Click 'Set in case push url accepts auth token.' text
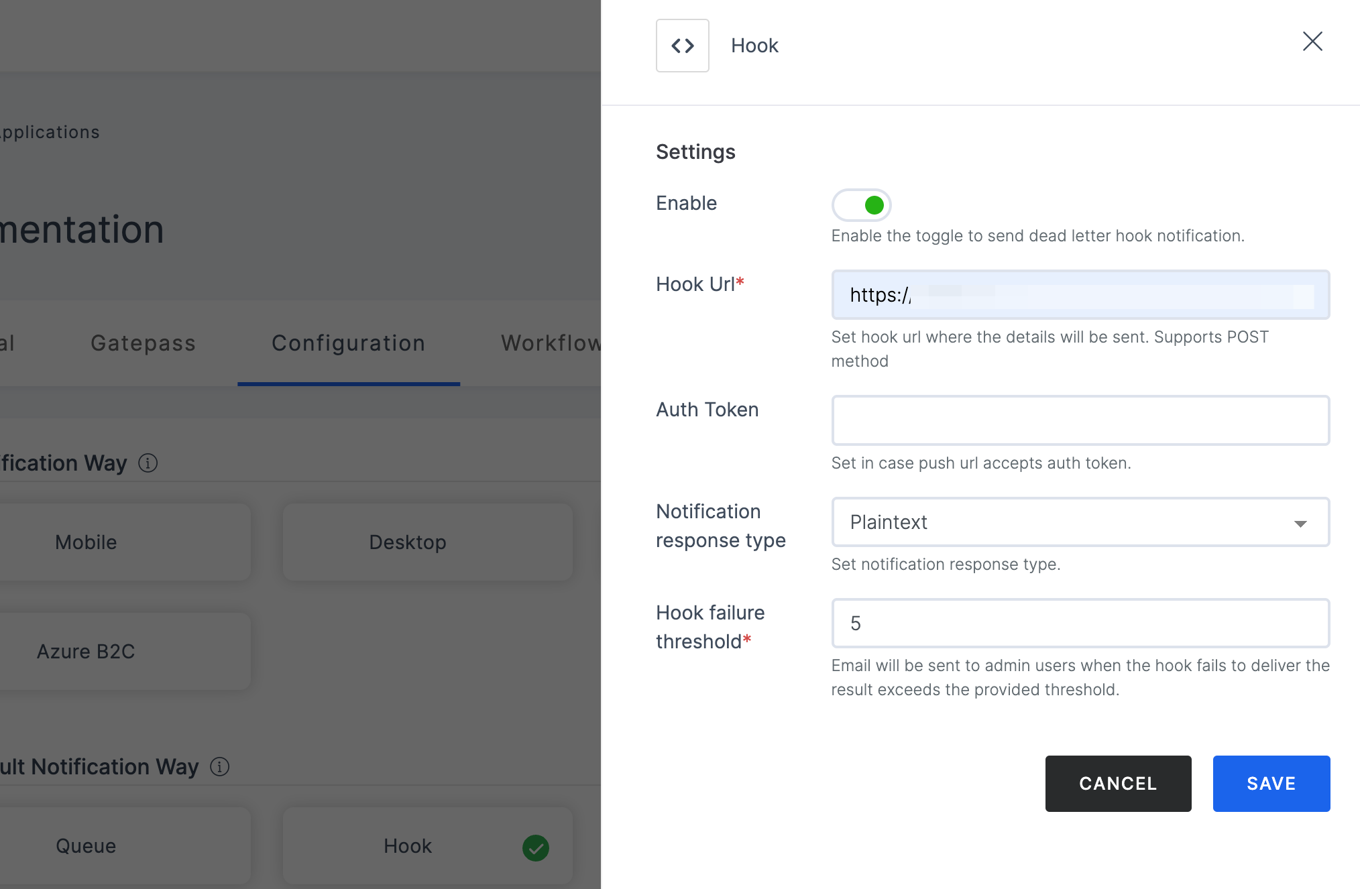The height and width of the screenshot is (889, 1360). pyautogui.click(x=981, y=463)
